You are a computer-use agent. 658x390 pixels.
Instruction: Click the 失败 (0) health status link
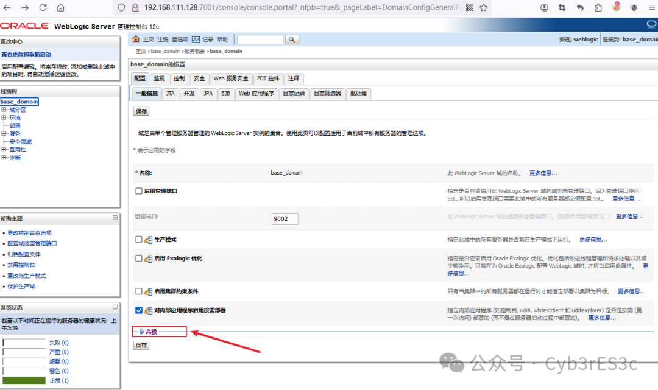[x=58, y=343]
